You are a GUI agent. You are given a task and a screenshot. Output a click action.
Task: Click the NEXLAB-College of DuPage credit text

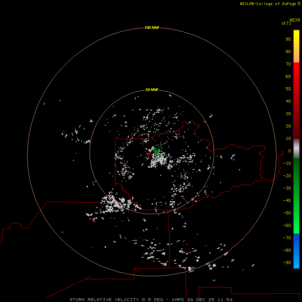pos(270,4)
